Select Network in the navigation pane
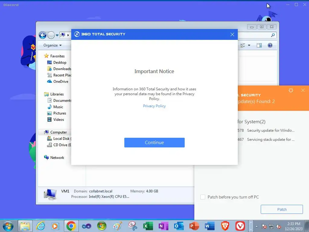The image size is (309, 232). [x=54, y=157]
